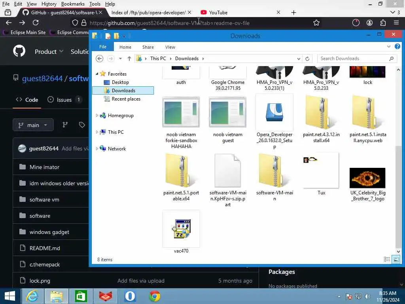Open Explorer Help question mark
The width and height of the screenshot is (405, 304).
[x=397, y=47]
